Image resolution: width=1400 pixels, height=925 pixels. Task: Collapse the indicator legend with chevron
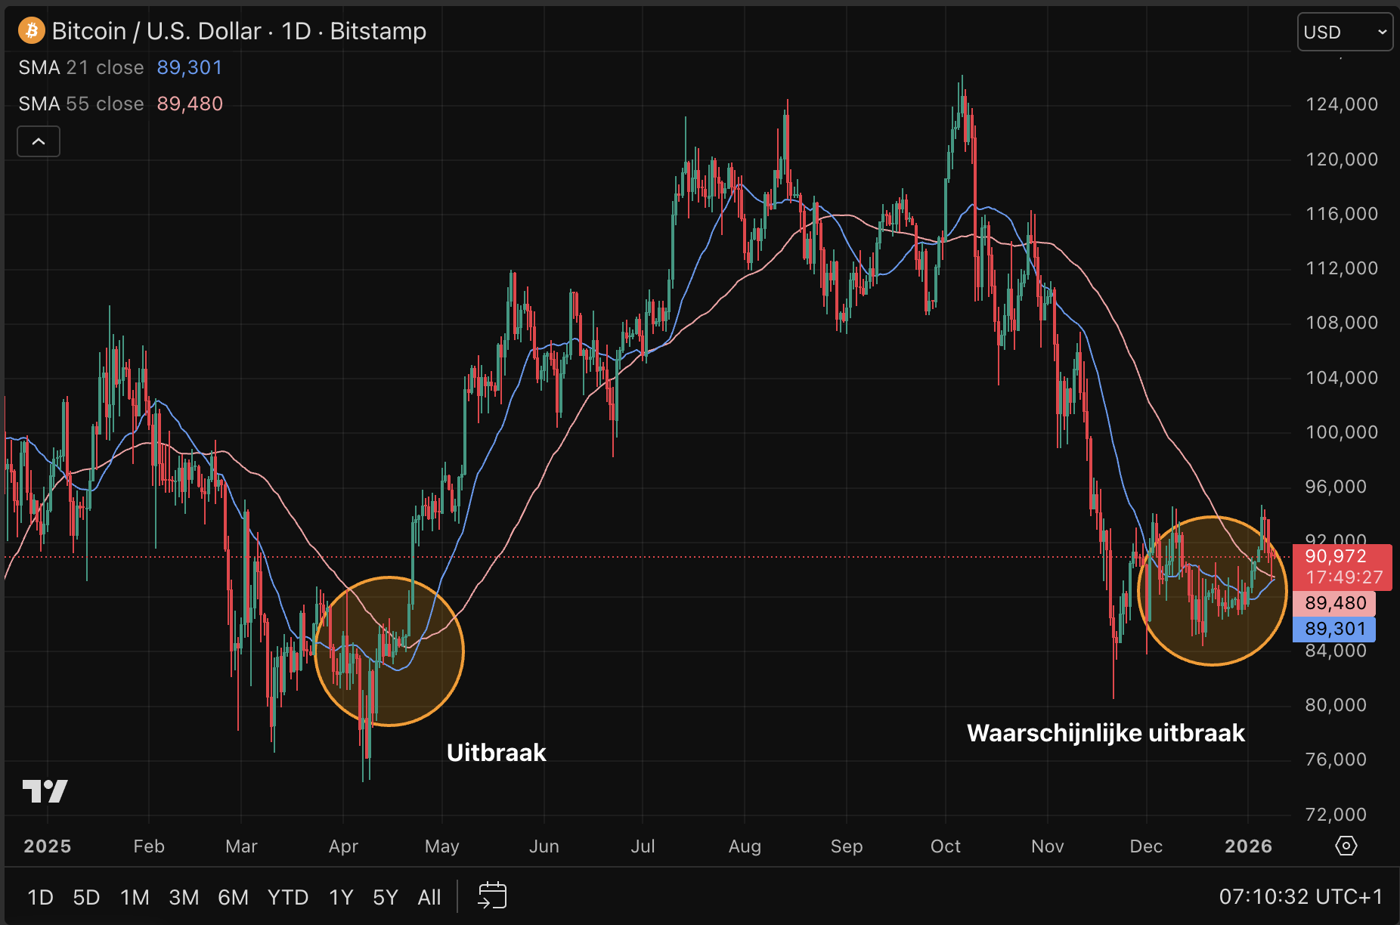(39, 141)
